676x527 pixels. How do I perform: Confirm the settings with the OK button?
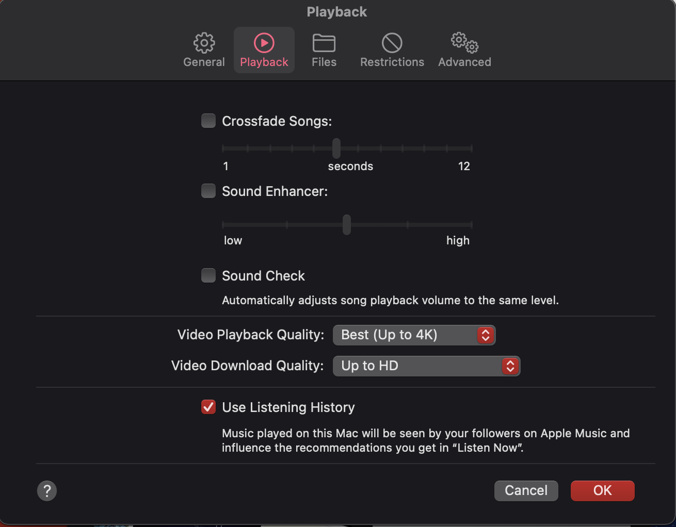click(x=602, y=490)
